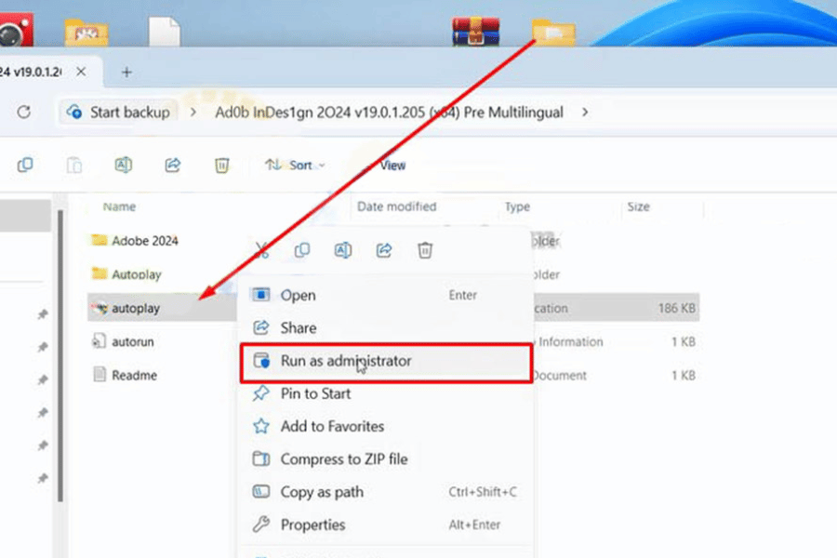Click the Start backup button
The height and width of the screenshot is (558, 837).
point(118,112)
